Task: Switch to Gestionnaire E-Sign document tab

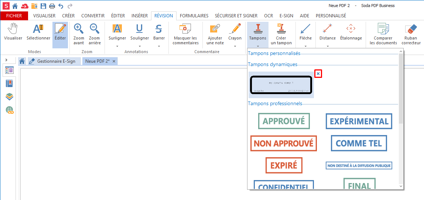Action: coord(54,61)
